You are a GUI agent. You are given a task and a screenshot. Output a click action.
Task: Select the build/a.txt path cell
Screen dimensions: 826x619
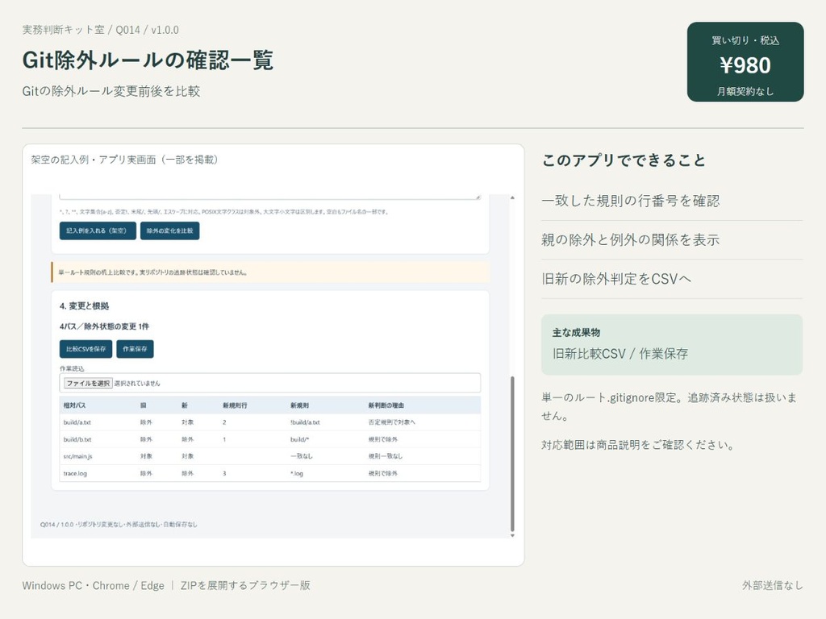pos(77,422)
